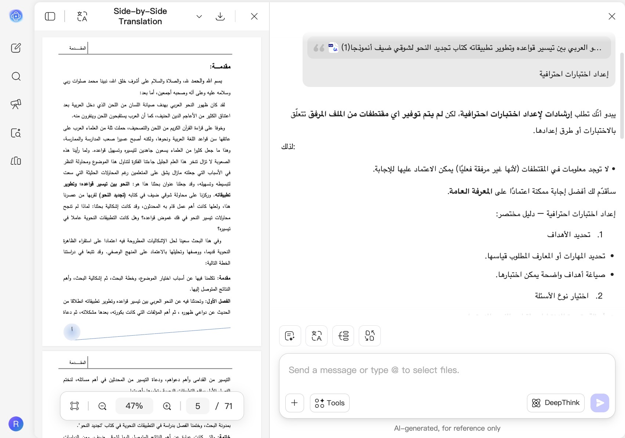
Task: Click the page number field showing 5
Action: (x=198, y=406)
